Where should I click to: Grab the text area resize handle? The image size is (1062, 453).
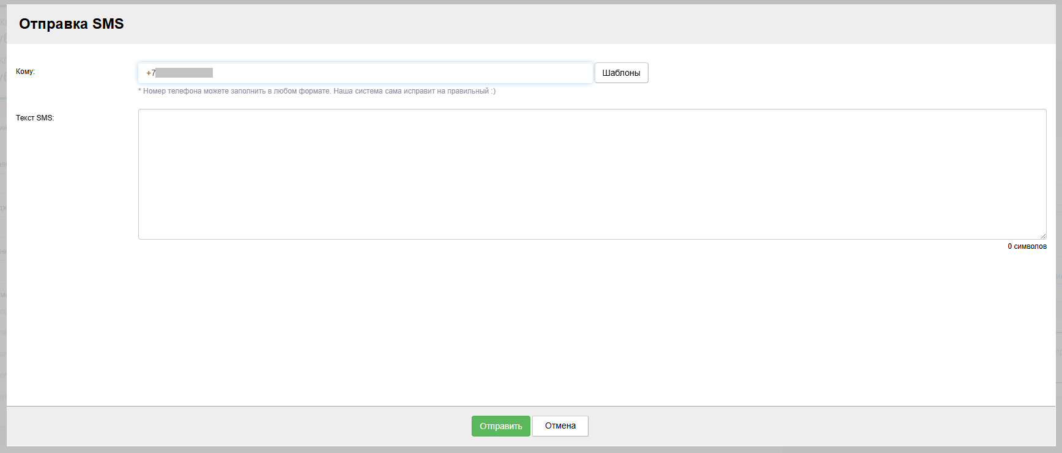1043,236
